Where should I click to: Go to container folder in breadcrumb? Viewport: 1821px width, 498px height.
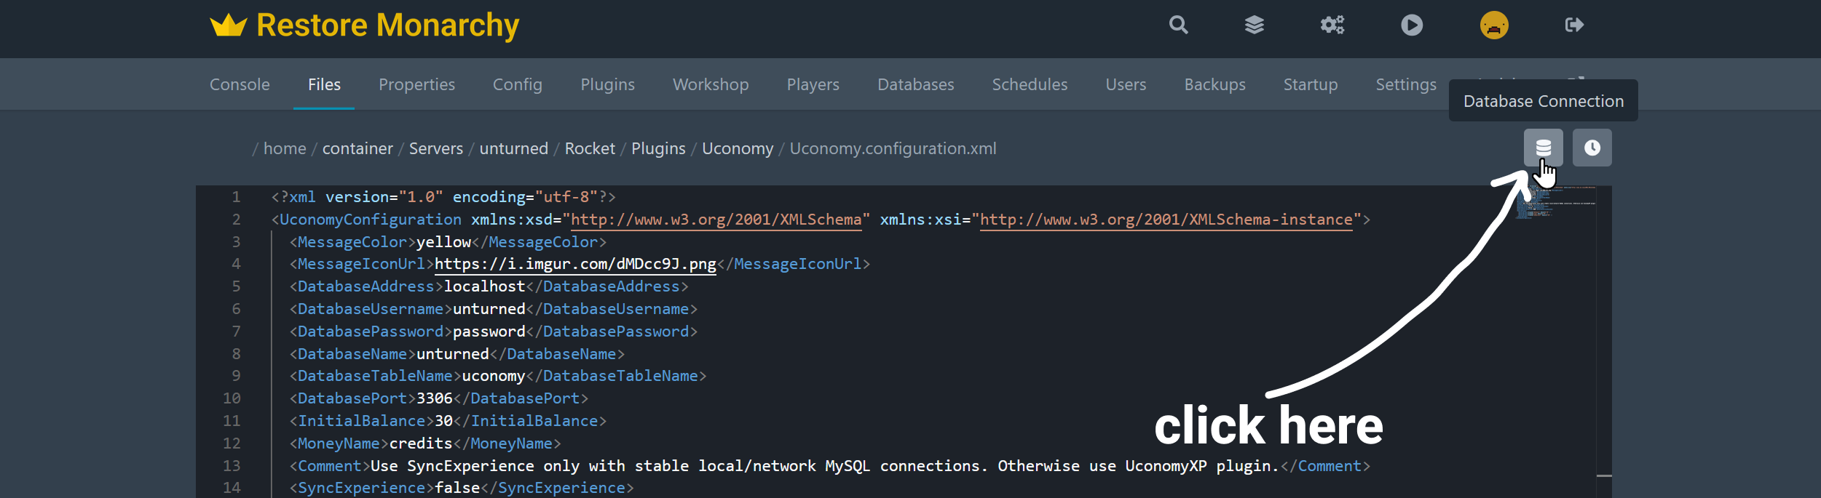(x=358, y=148)
